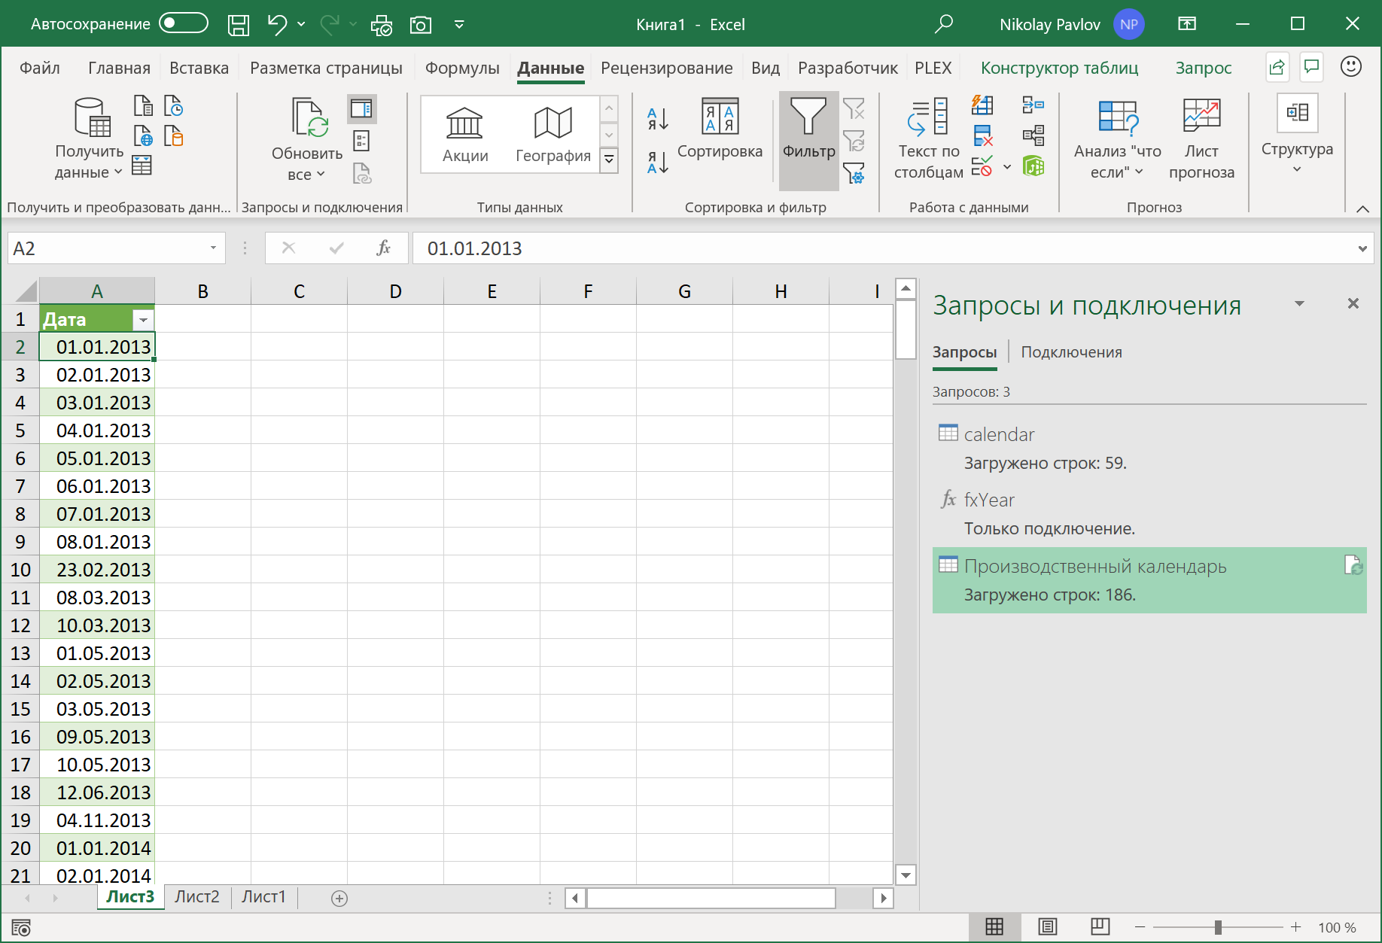Select the Акции data type

coord(465,135)
